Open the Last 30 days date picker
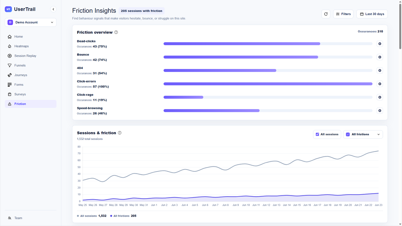 pyautogui.click(x=372, y=14)
